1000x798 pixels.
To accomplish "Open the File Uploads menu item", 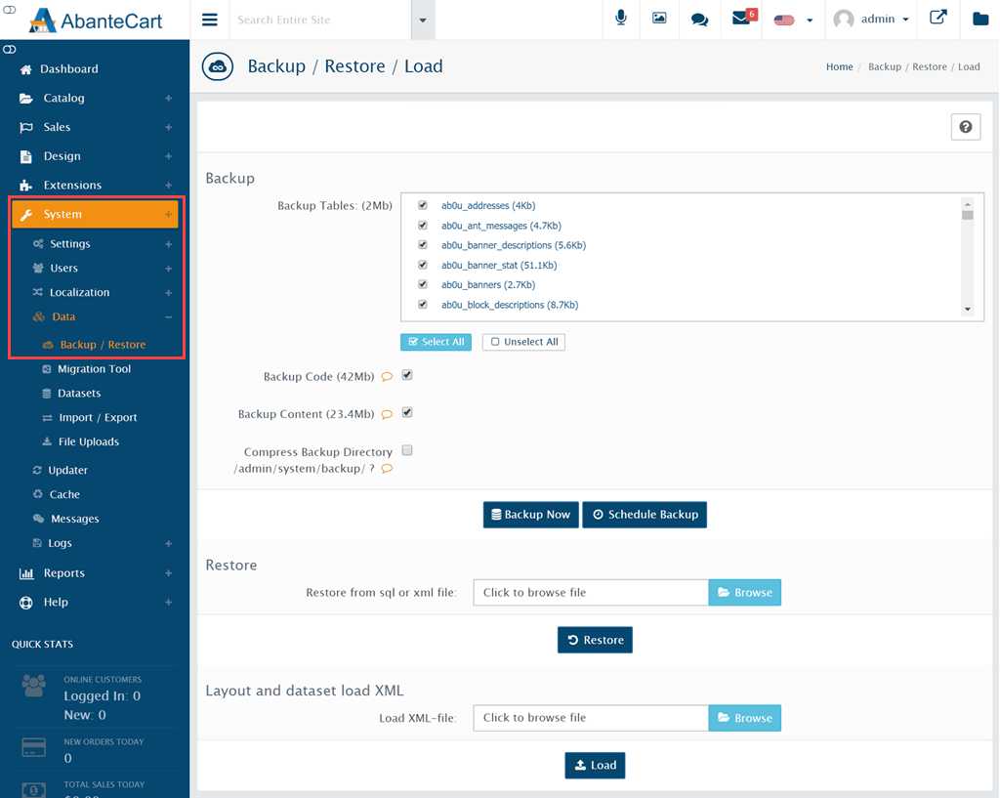I will [89, 442].
